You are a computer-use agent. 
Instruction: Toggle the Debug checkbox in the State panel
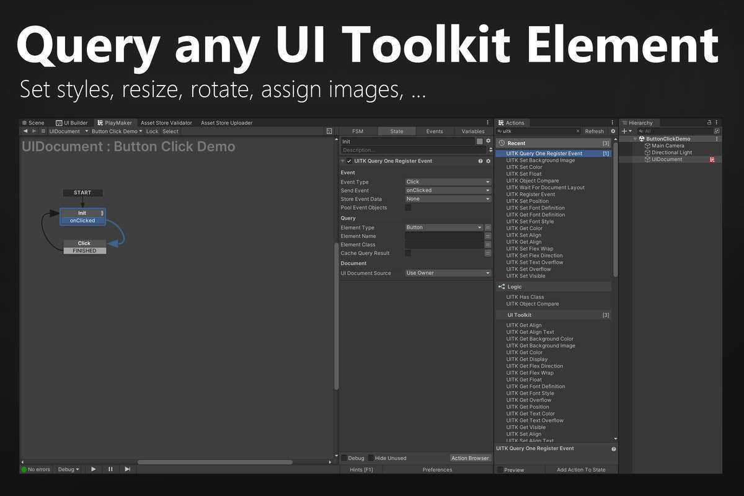point(344,458)
